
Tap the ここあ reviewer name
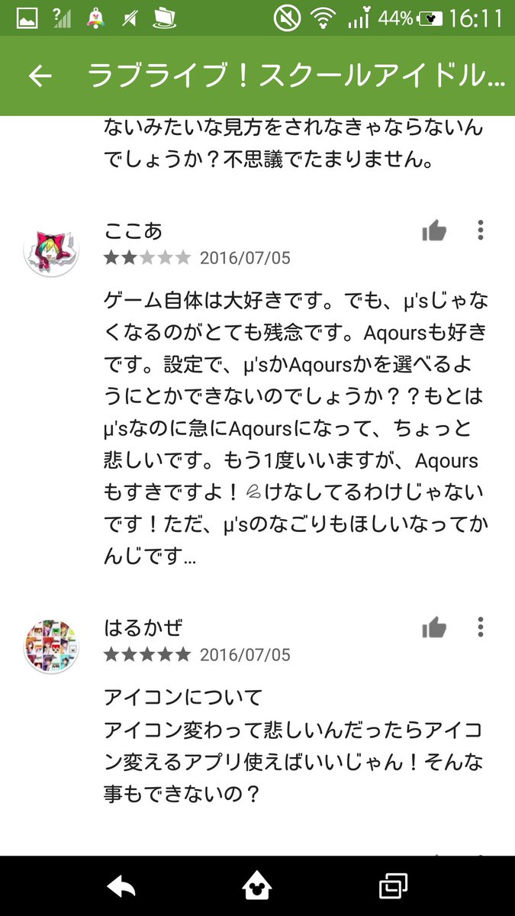coord(134,231)
